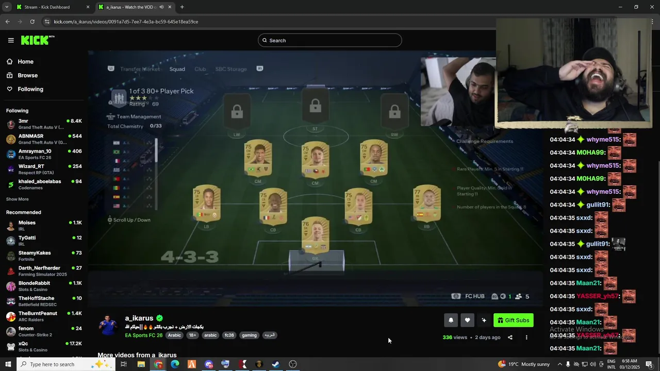Select the fc26 tag

point(229,335)
